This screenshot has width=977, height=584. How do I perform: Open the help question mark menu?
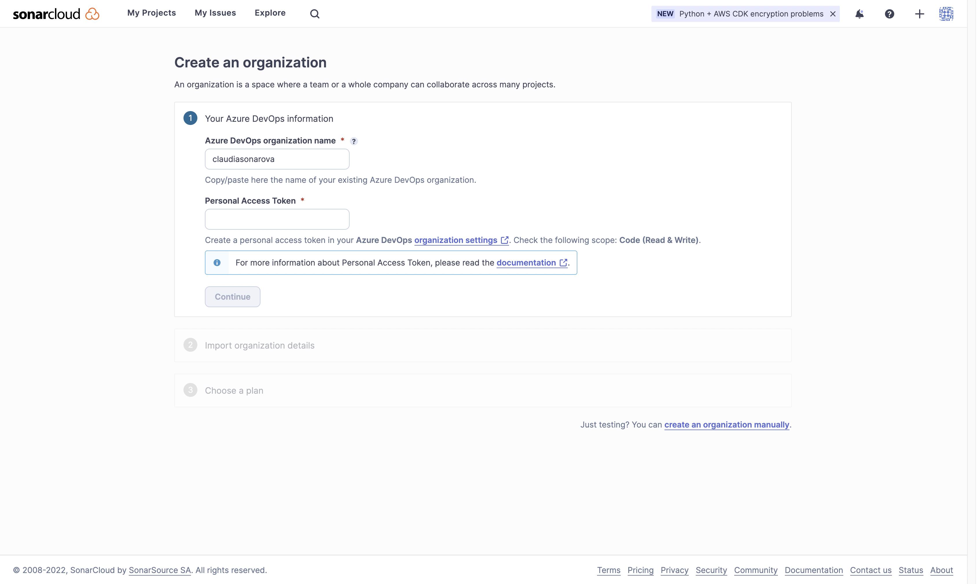click(x=889, y=14)
